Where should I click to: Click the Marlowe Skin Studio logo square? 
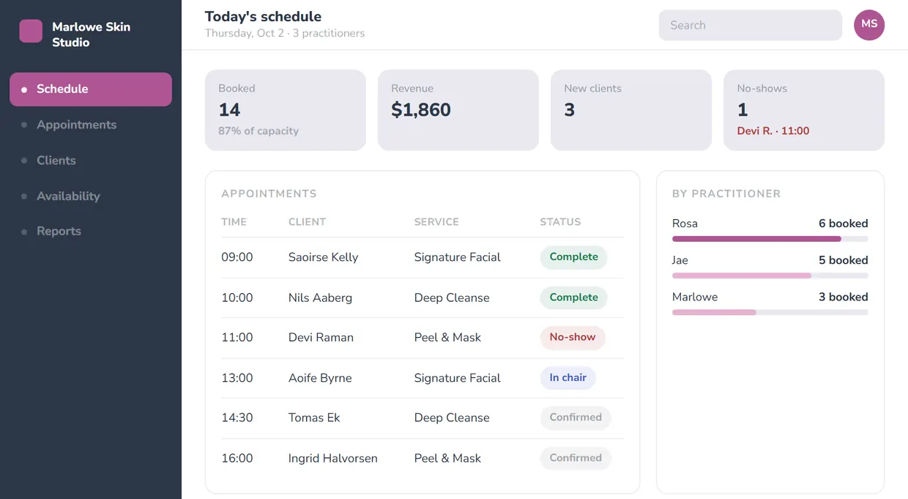tap(31, 31)
